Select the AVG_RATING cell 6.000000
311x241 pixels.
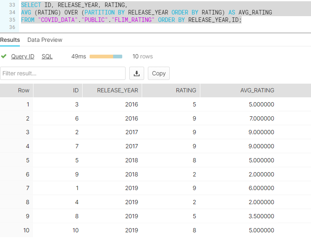click(261, 188)
